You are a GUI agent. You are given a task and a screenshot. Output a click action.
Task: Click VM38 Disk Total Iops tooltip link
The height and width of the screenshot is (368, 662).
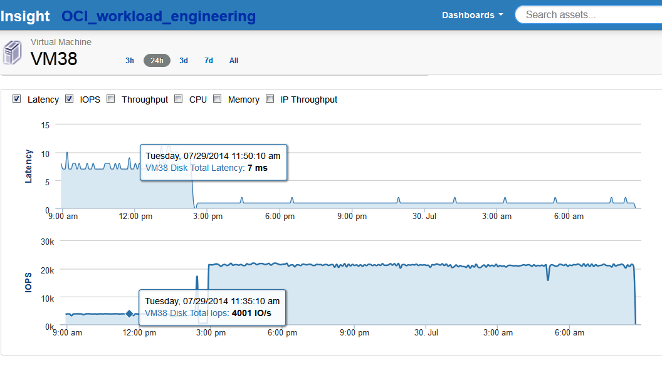(187, 313)
